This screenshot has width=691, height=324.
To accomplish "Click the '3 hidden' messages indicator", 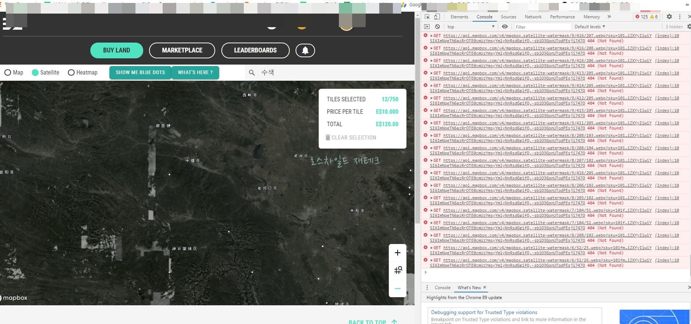I will tap(674, 27).
